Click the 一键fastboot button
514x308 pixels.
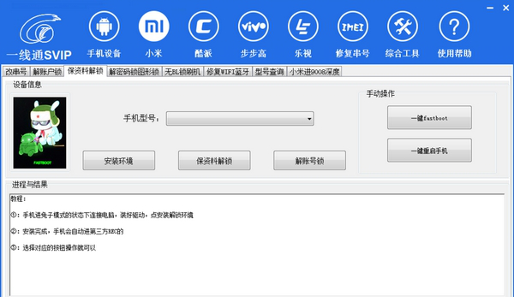(x=429, y=117)
